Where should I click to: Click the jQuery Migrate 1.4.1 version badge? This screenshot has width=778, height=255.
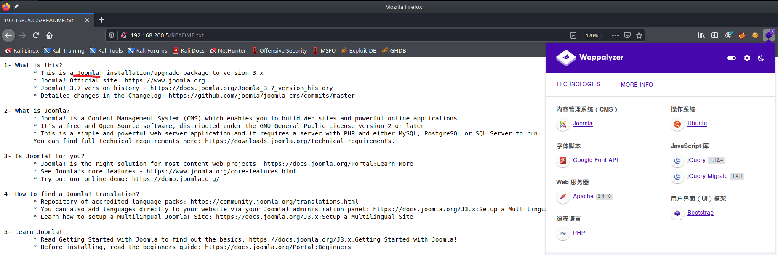[737, 176]
